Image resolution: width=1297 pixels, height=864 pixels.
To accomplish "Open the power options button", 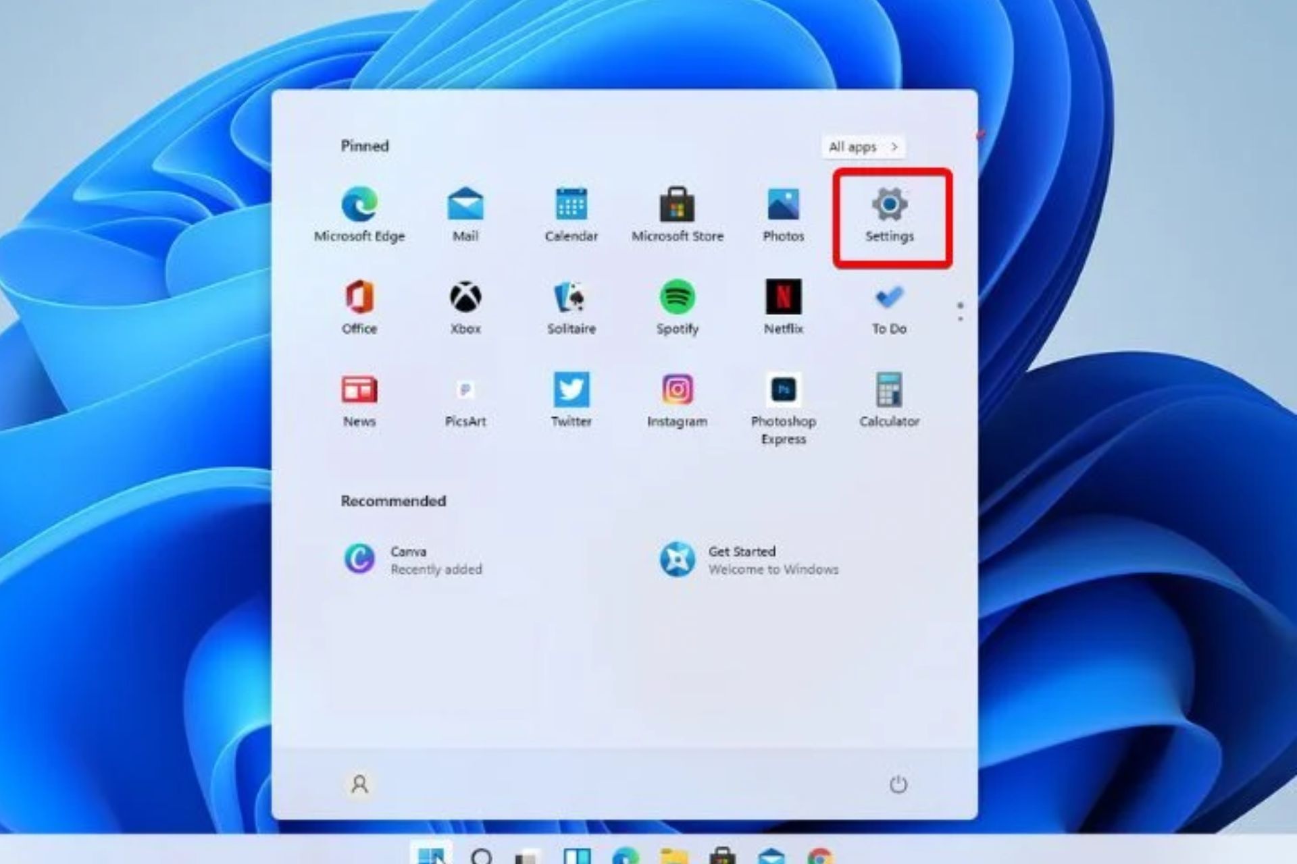I will (x=898, y=784).
